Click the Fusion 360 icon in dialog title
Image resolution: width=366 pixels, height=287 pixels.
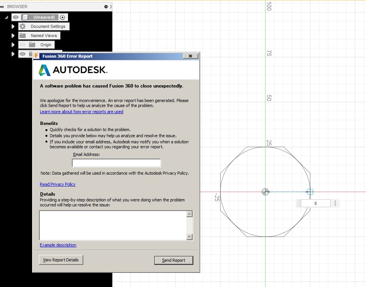pos(36,56)
